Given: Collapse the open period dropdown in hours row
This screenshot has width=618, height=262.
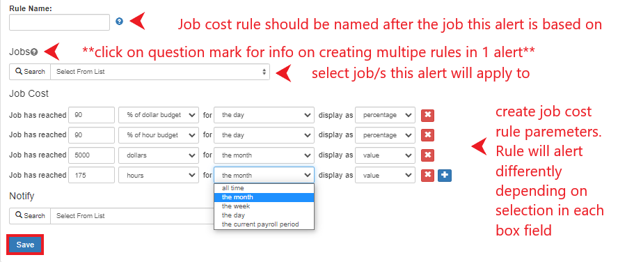Looking at the screenshot, I should coord(264,175).
